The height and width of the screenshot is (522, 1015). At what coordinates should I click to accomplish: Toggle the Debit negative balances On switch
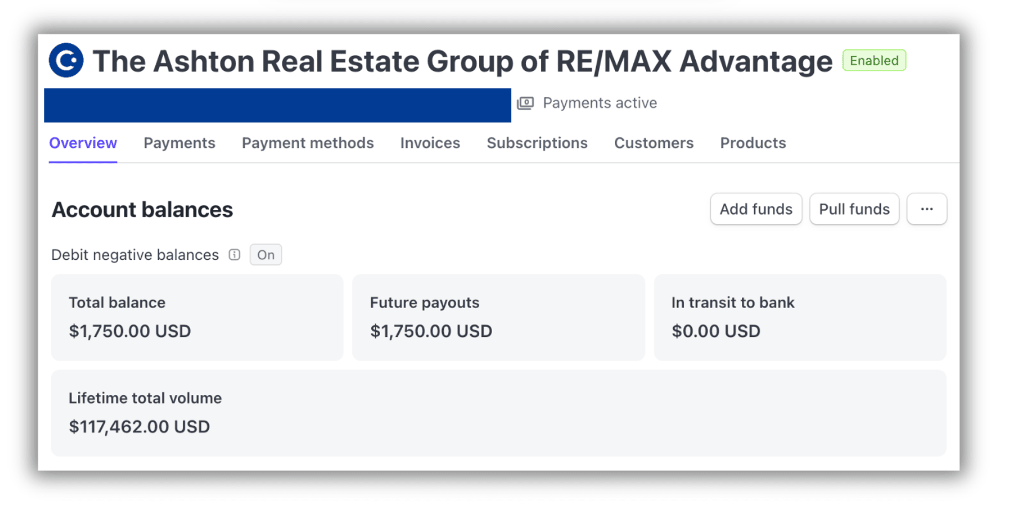(265, 255)
